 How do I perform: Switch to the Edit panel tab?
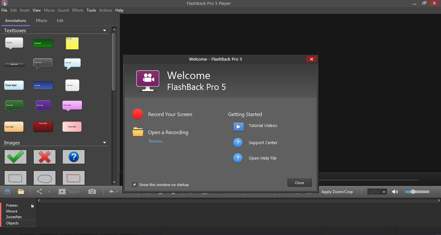coord(60,21)
